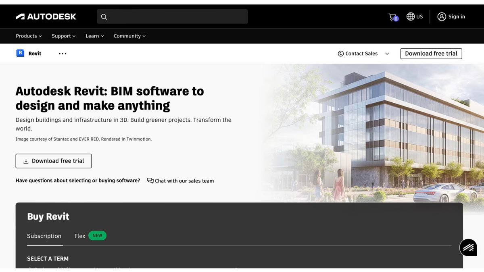Click inside the search input field
Screen dimensions: 484x272
pyautogui.click(x=169, y=17)
